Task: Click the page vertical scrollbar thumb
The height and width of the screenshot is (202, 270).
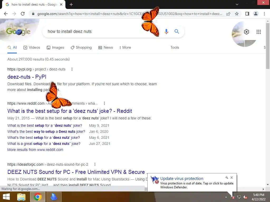Action: pyautogui.click(x=268, y=46)
